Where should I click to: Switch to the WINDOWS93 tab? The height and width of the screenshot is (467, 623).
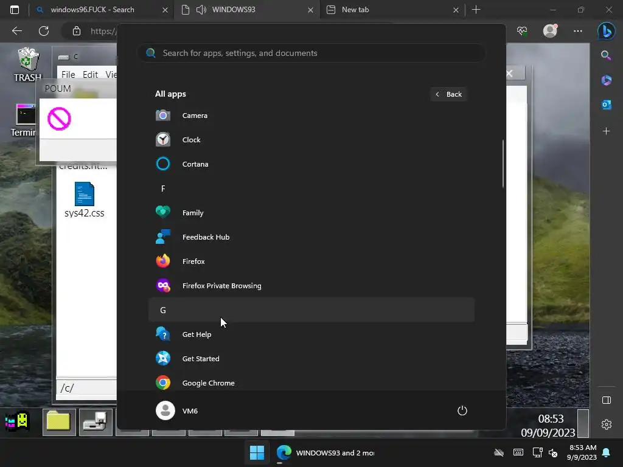pyautogui.click(x=246, y=10)
